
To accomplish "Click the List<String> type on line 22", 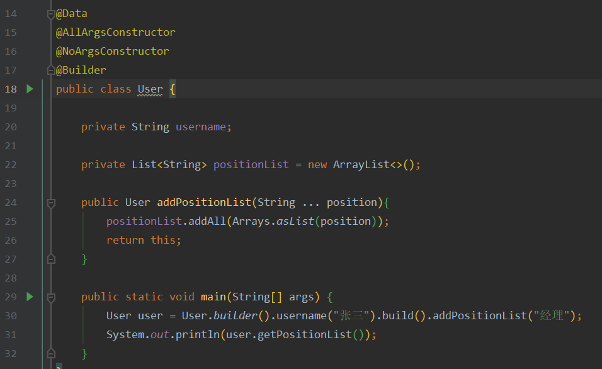I will 169,165.
